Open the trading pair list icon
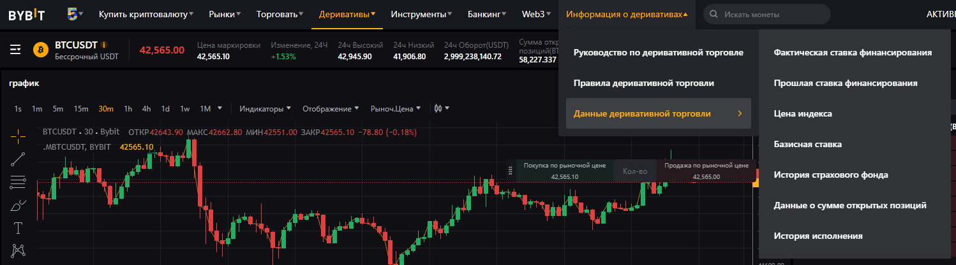Screen dimensions: 956x265 [x=16, y=49]
